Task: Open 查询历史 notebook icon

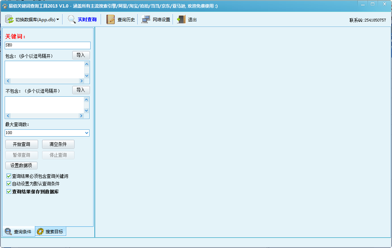Action: point(111,19)
